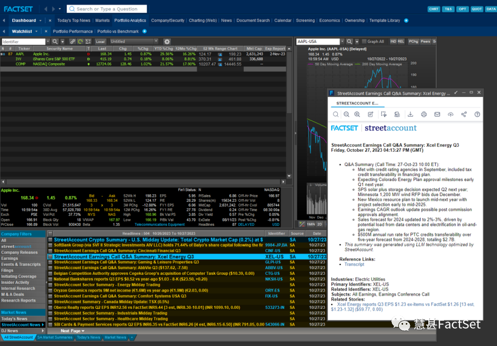Click the sigma summation icon
This screenshot has width=497, height=346.
(88, 41)
